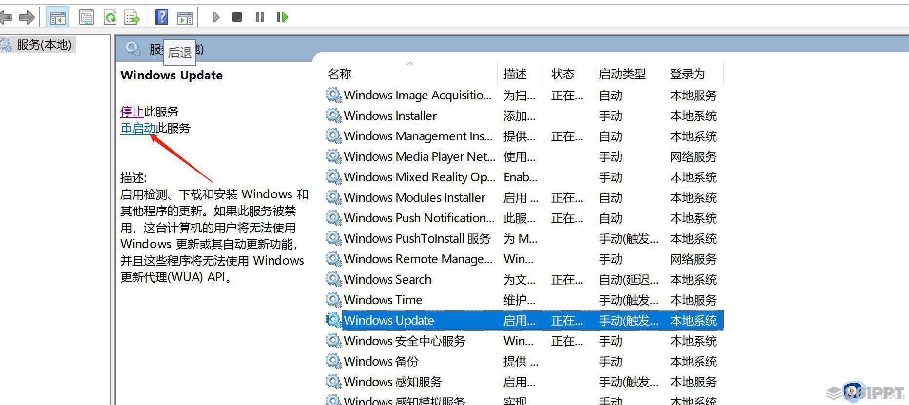Click the Windows Update title in detail pane
This screenshot has height=405, width=909.
(172, 75)
